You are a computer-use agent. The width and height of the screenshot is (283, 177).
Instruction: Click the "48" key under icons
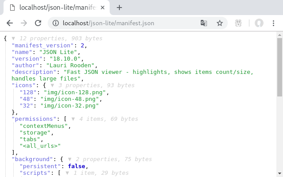pos(27,99)
